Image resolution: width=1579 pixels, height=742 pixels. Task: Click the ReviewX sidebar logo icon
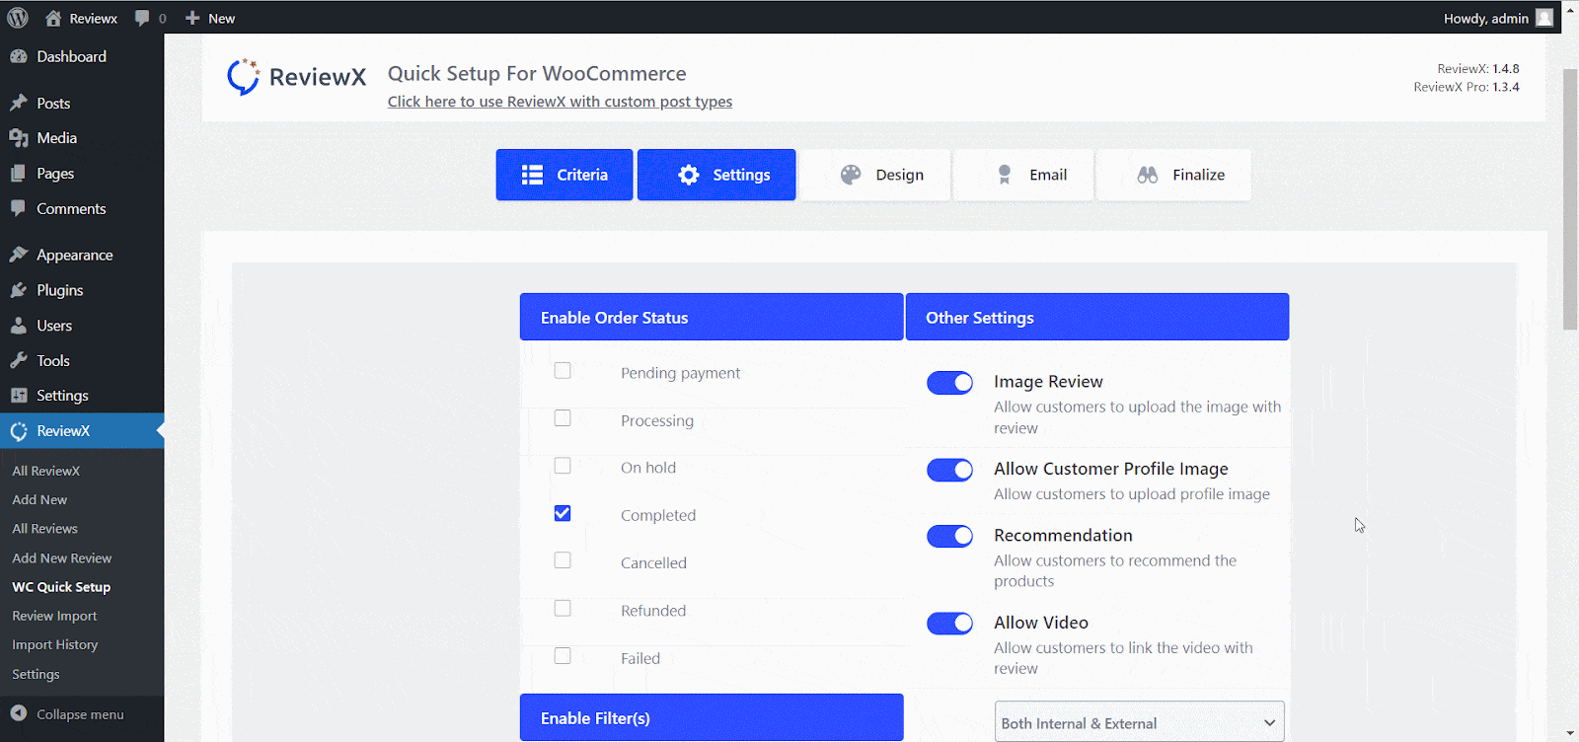click(x=19, y=431)
